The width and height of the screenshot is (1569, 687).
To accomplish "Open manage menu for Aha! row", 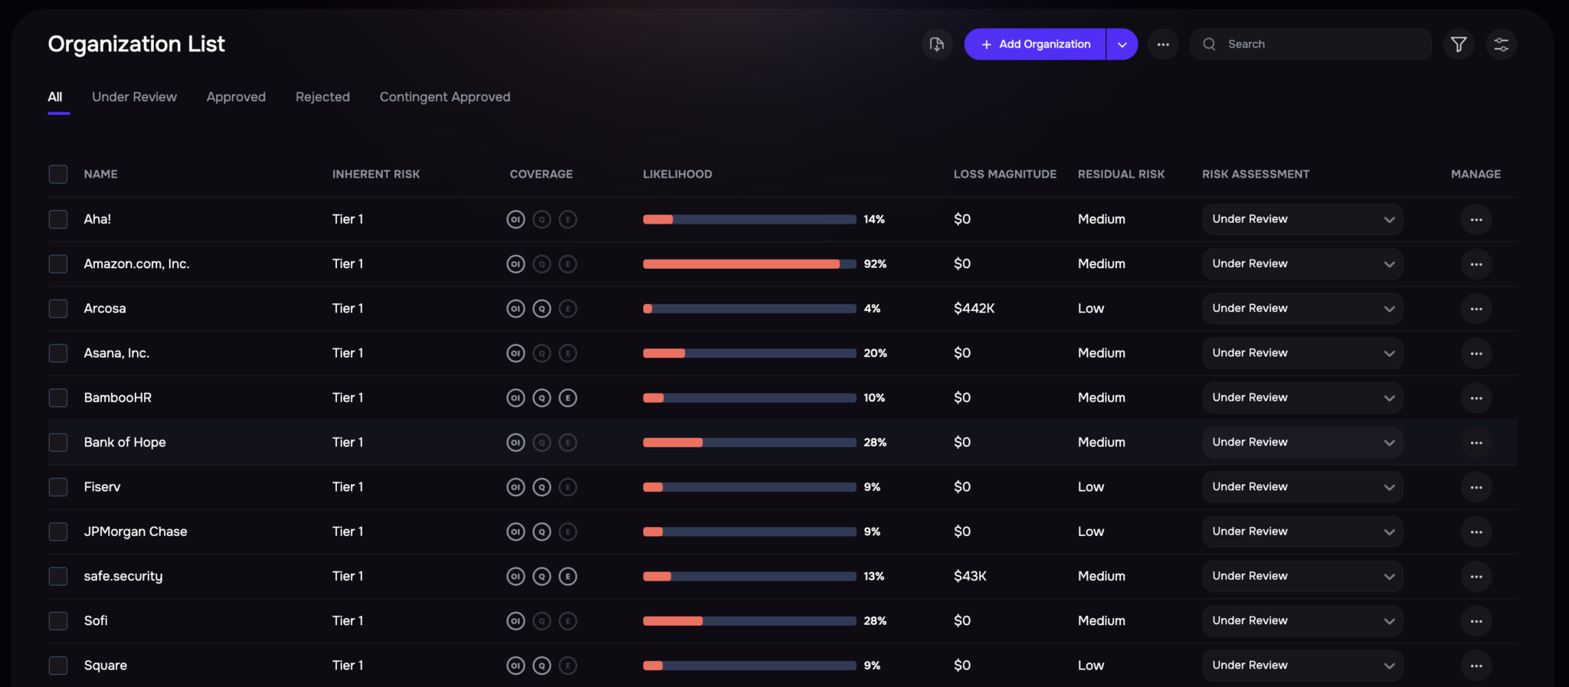I will pyautogui.click(x=1476, y=220).
